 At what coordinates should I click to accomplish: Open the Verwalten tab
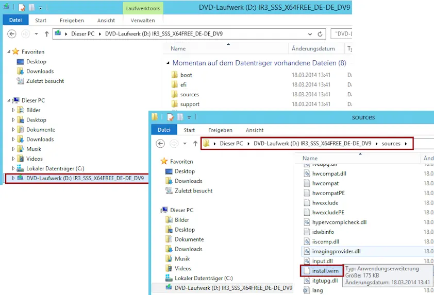point(143,21)
